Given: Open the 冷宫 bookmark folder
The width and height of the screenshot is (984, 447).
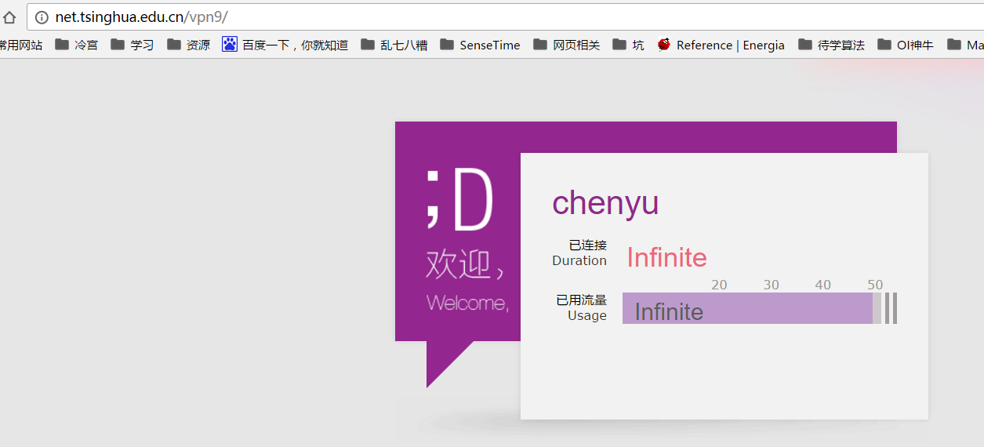Looking at the screenshot, I should pos(77,45).
